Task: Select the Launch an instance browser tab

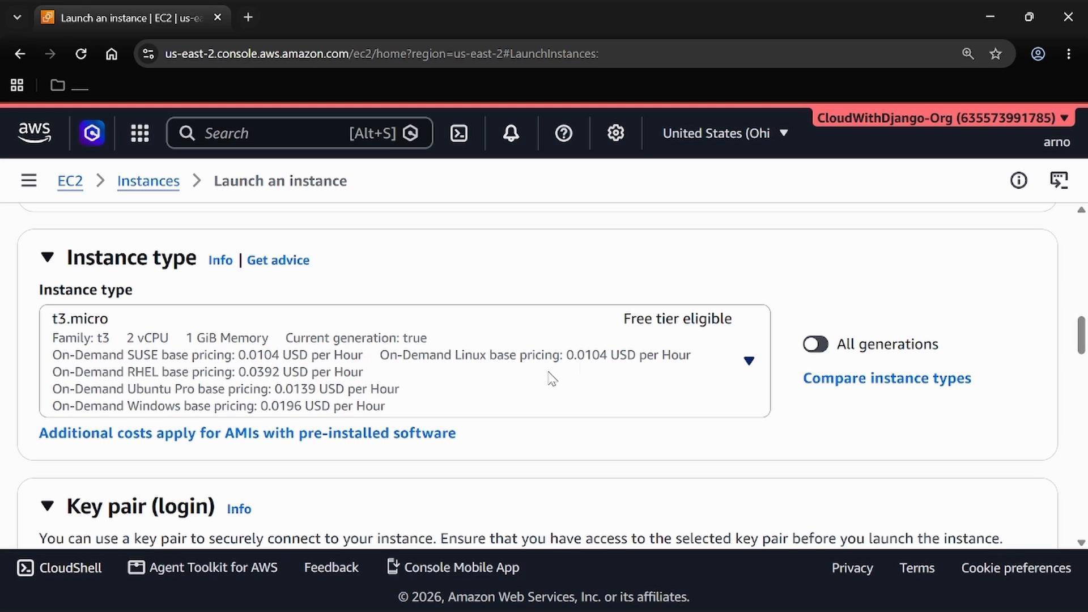Action: click(x=131, y=18)
